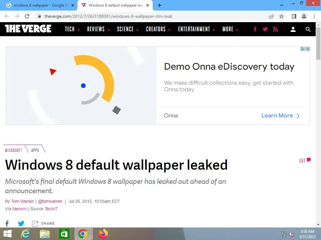
Task: Open the @tomwarren Twitter link
Action: click(50, 201)
